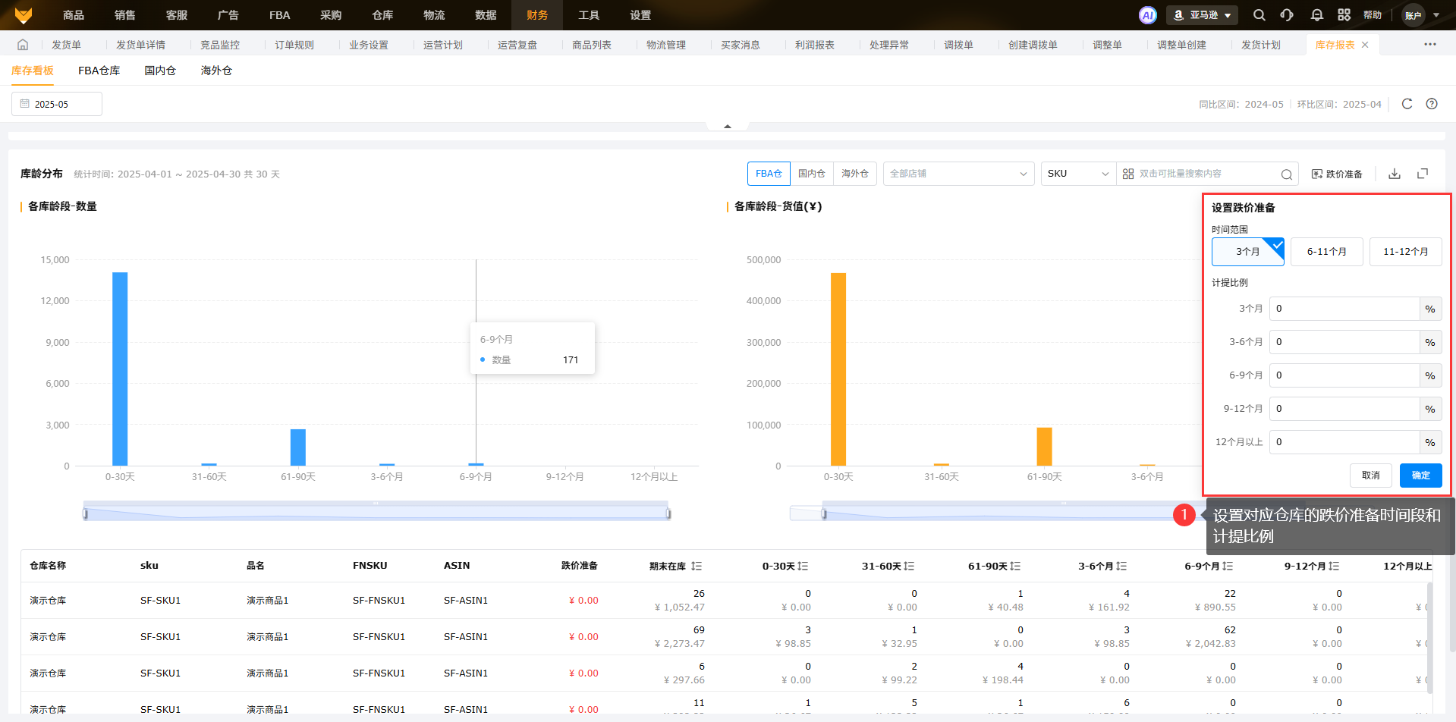Switch warehouse filter to 国内仓
Viewport: 1456px width, 722px height.
click(x=811, y=174)
